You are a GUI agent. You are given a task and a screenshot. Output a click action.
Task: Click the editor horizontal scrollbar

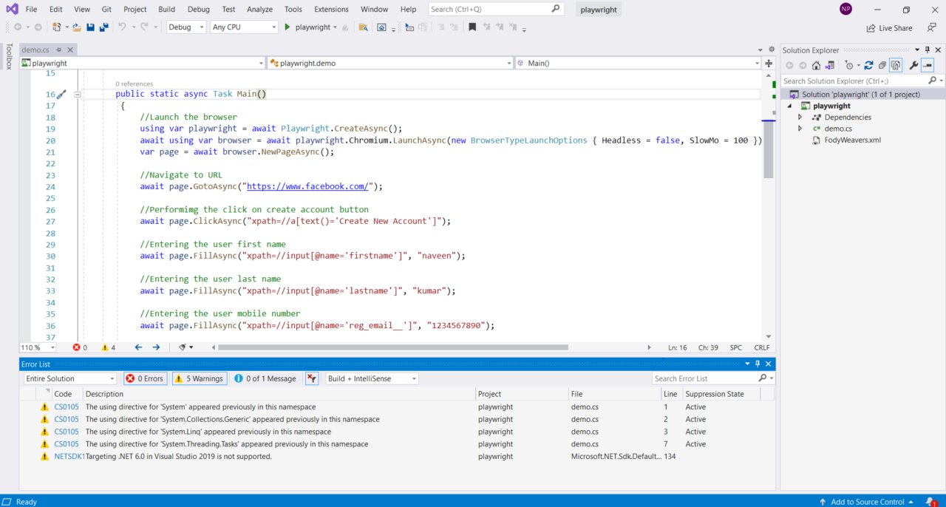pos(392,347)
